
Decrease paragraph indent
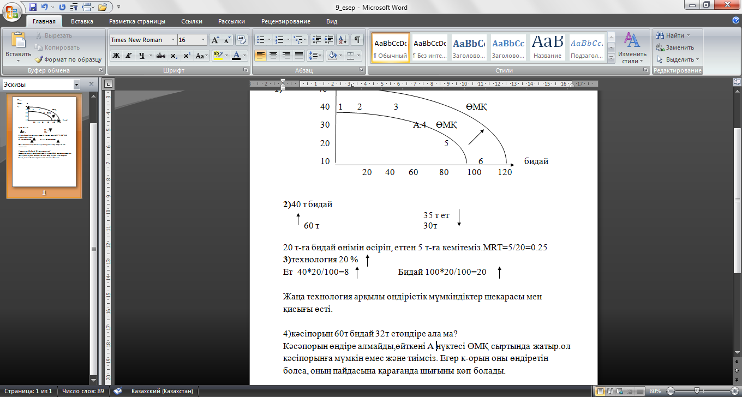click(316, 40)
